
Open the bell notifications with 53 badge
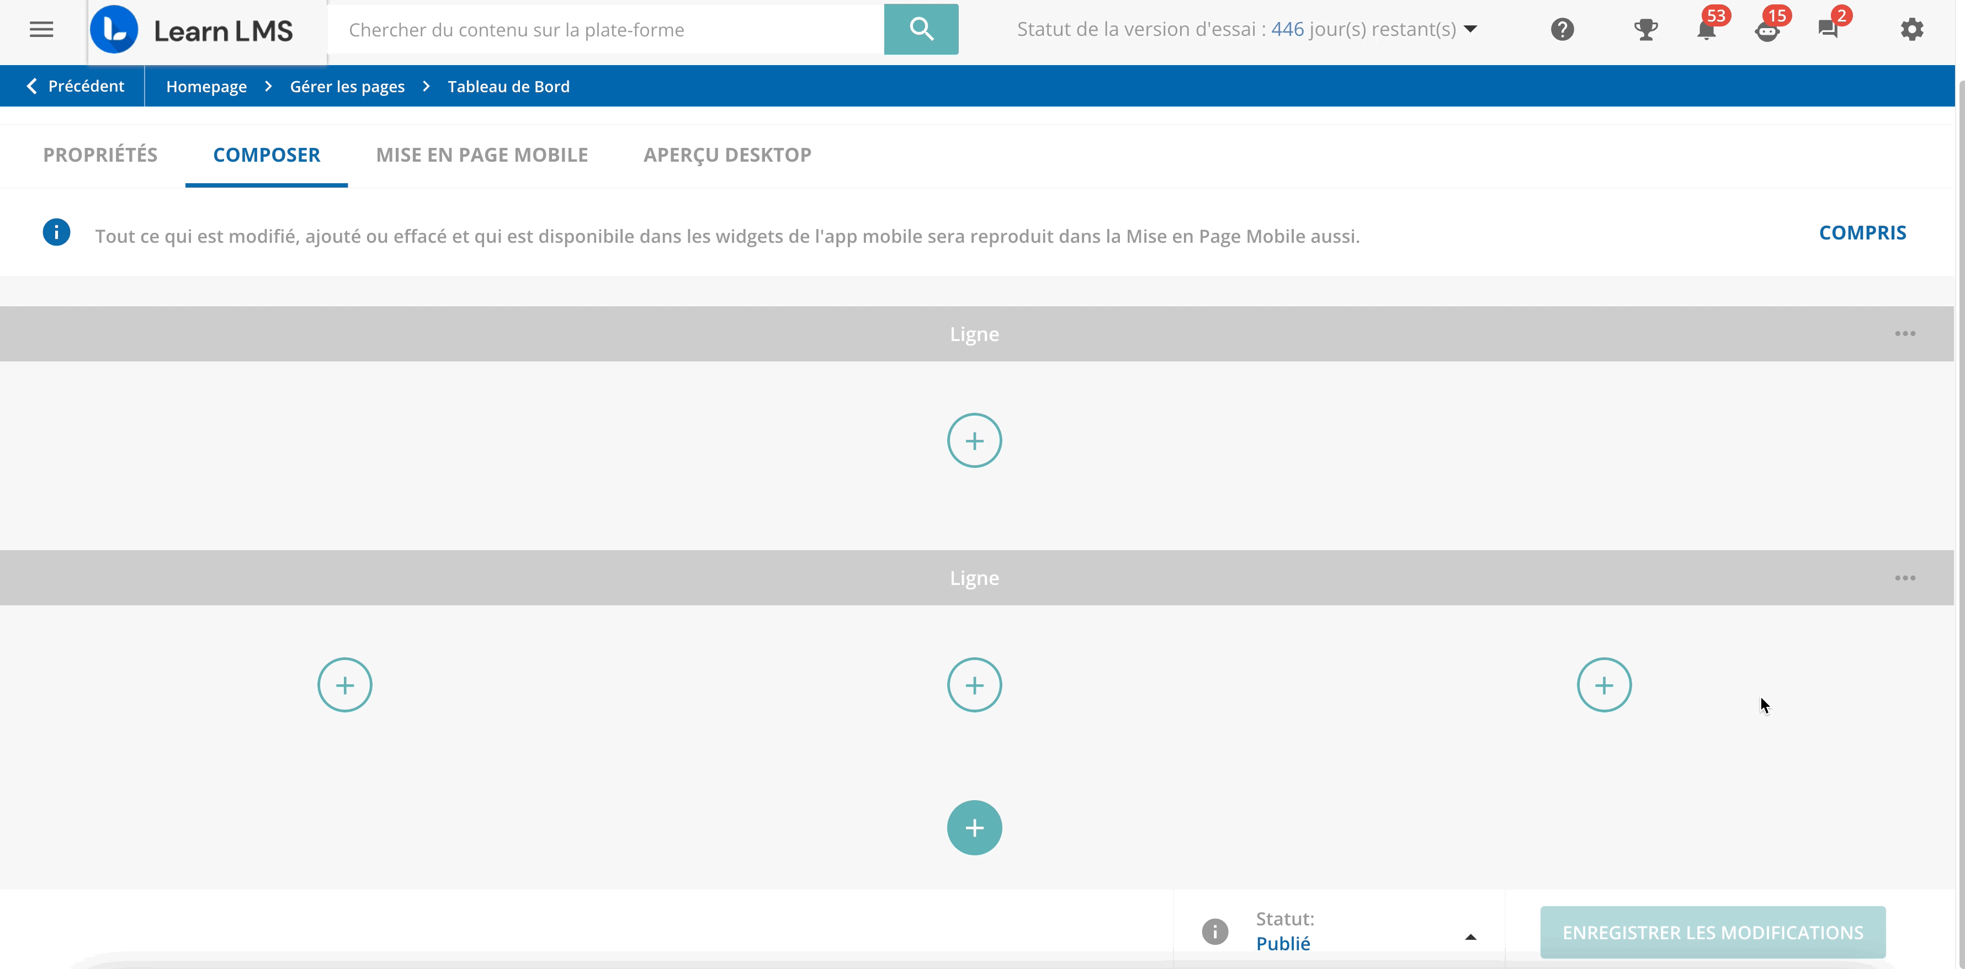click(x=1707, y=29)
